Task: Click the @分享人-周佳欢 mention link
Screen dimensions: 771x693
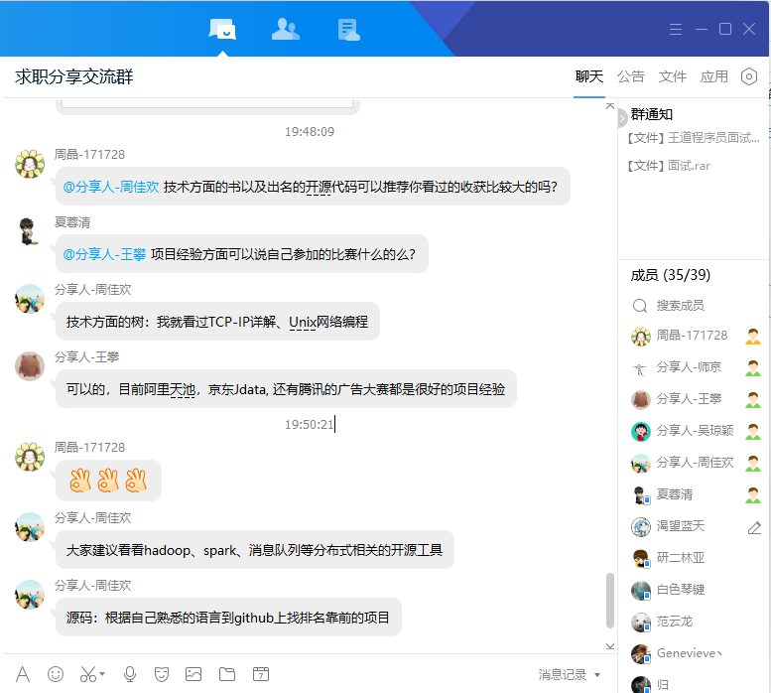Action: (x=111, y=186)
